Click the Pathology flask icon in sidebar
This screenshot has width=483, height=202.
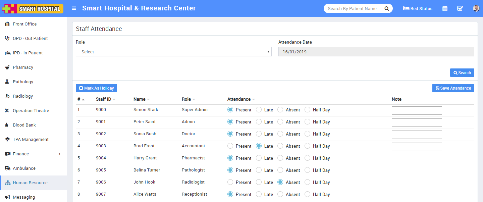[7, 82]
